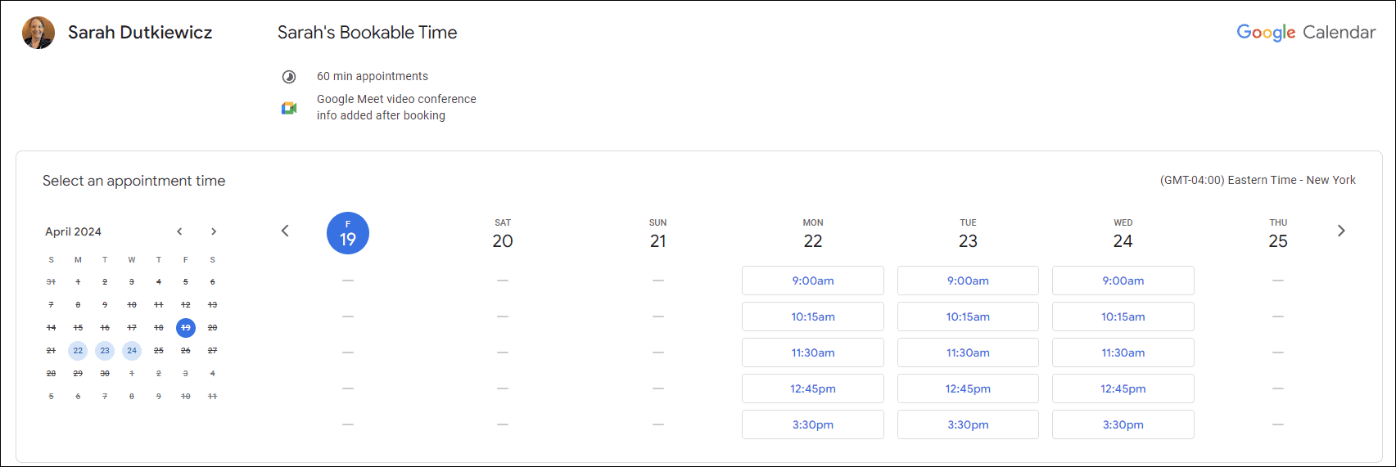Click the clock icon beside 60 min appointments

coord(289,77)
